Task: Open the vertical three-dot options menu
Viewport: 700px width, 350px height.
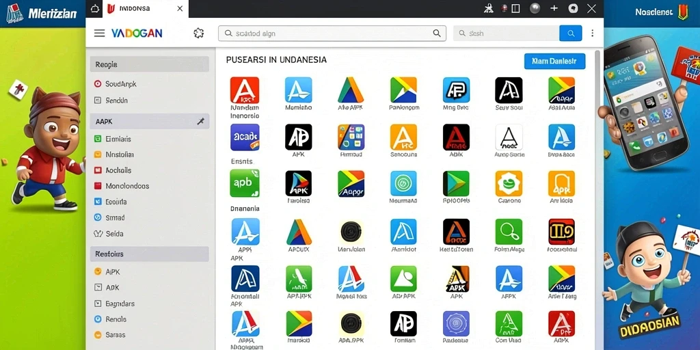Action: click(593, 33)
